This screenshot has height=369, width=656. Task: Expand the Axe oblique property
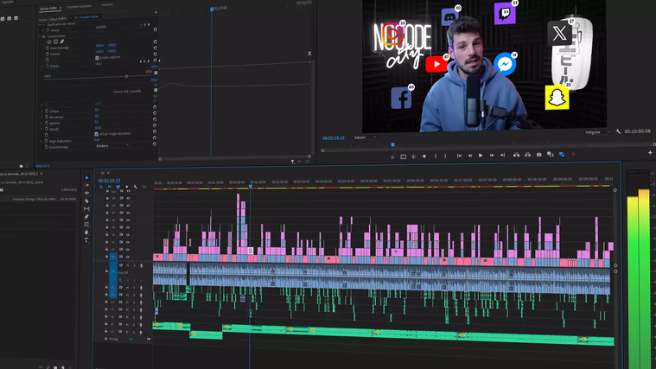coord(41,118)
